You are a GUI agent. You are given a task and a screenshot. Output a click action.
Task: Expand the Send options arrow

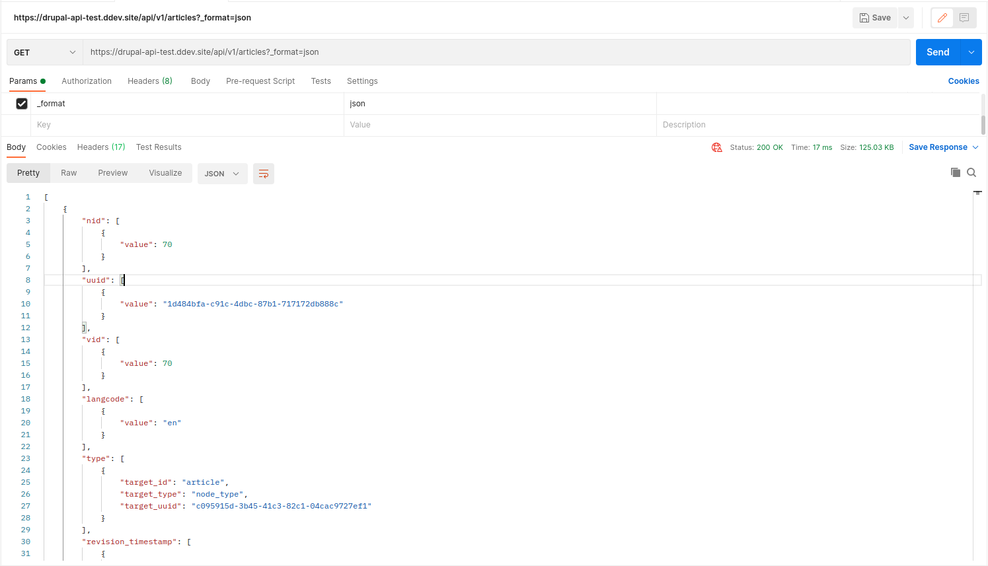click(x=971, y=52)
